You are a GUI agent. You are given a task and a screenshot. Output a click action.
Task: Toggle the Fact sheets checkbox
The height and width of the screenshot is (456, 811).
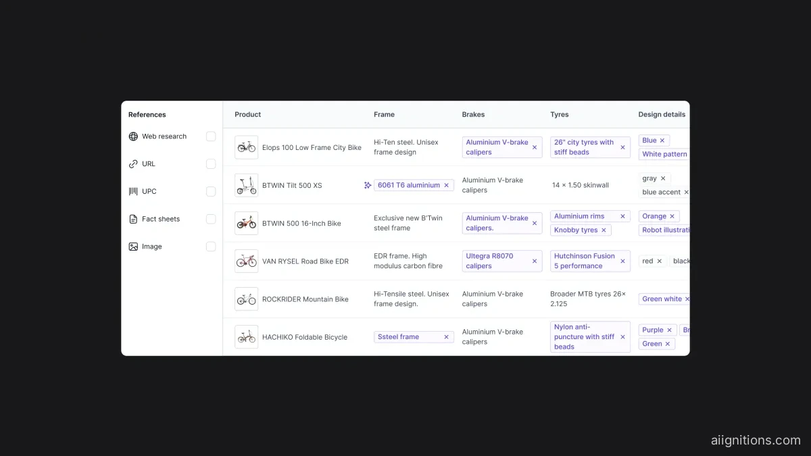[x=211, y=219]
